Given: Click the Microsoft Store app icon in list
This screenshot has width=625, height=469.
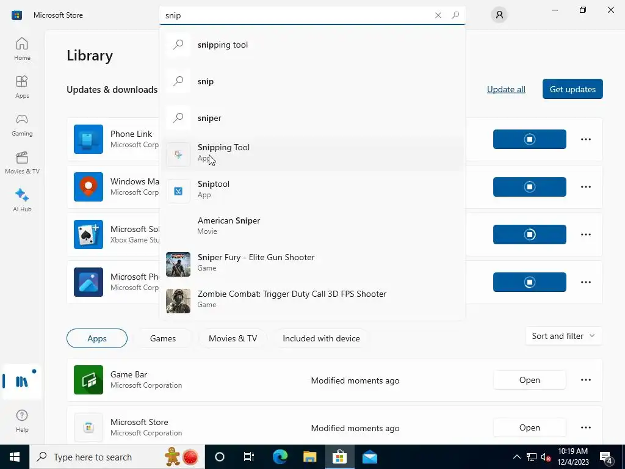Looking at the screenshot, I should point(89,427).
